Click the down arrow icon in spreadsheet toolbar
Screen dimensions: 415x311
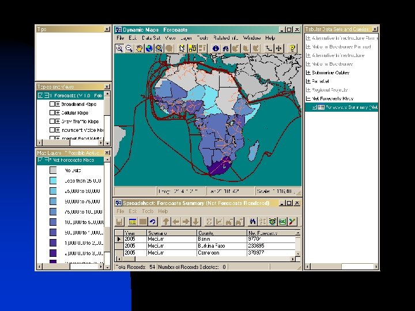coord(196,222)
